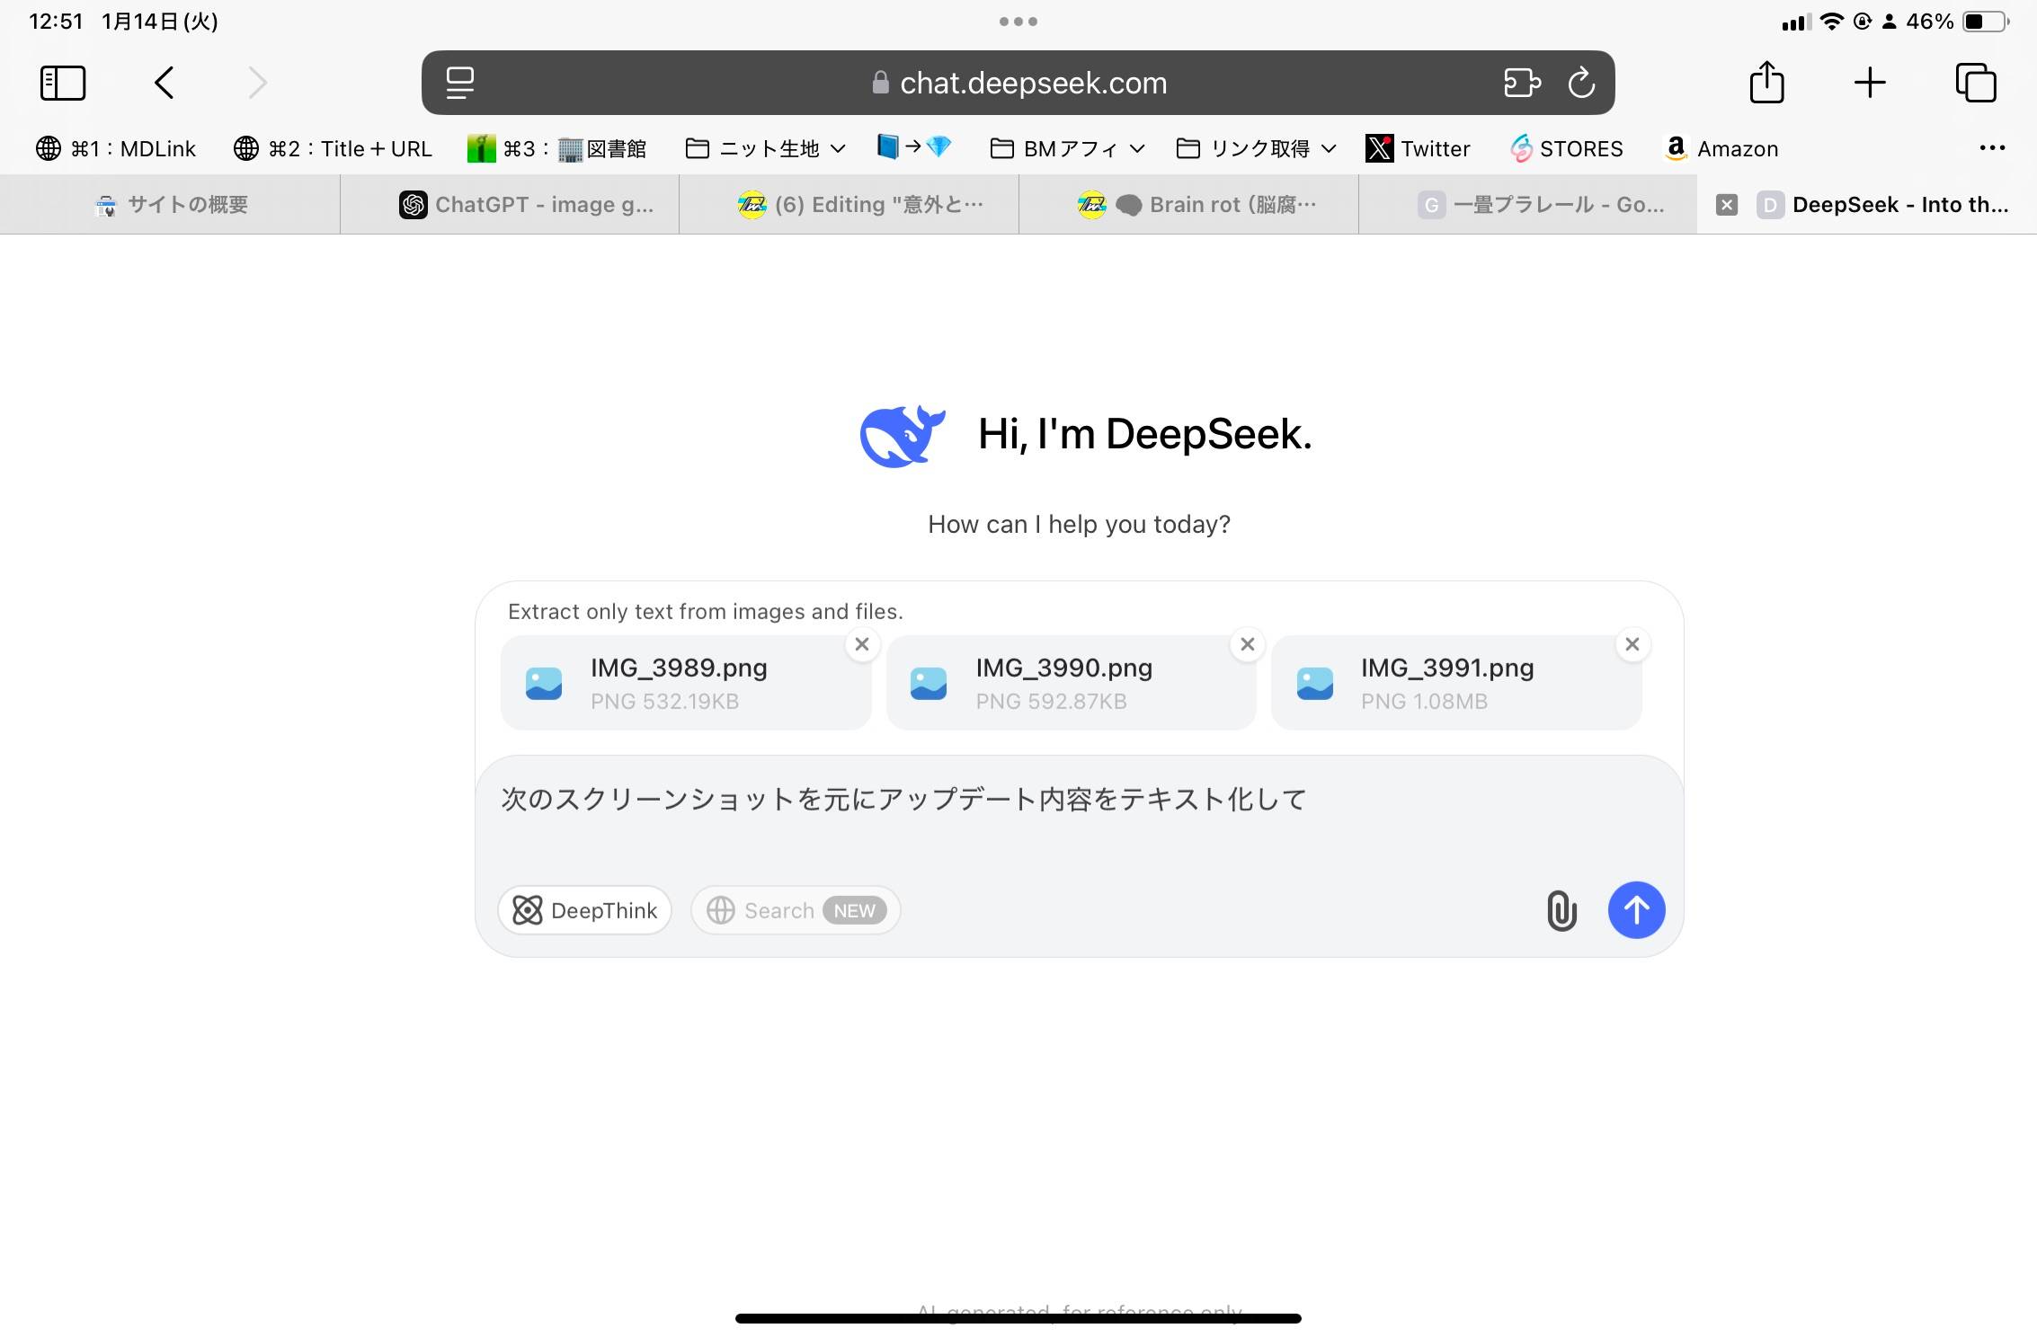
Task: Reload the DeepSeek page
Action: pyautogui.click(x=1581, y=83)
